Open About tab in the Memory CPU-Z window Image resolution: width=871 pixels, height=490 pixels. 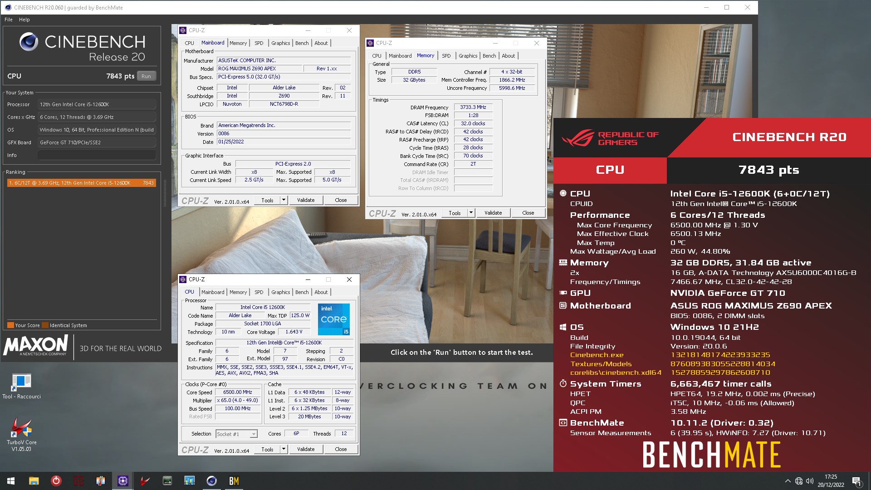[508, 56]
